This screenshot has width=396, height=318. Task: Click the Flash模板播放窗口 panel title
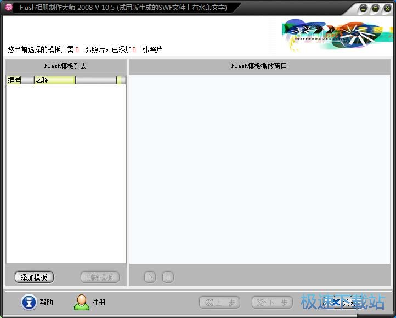(x=259, y=66)
